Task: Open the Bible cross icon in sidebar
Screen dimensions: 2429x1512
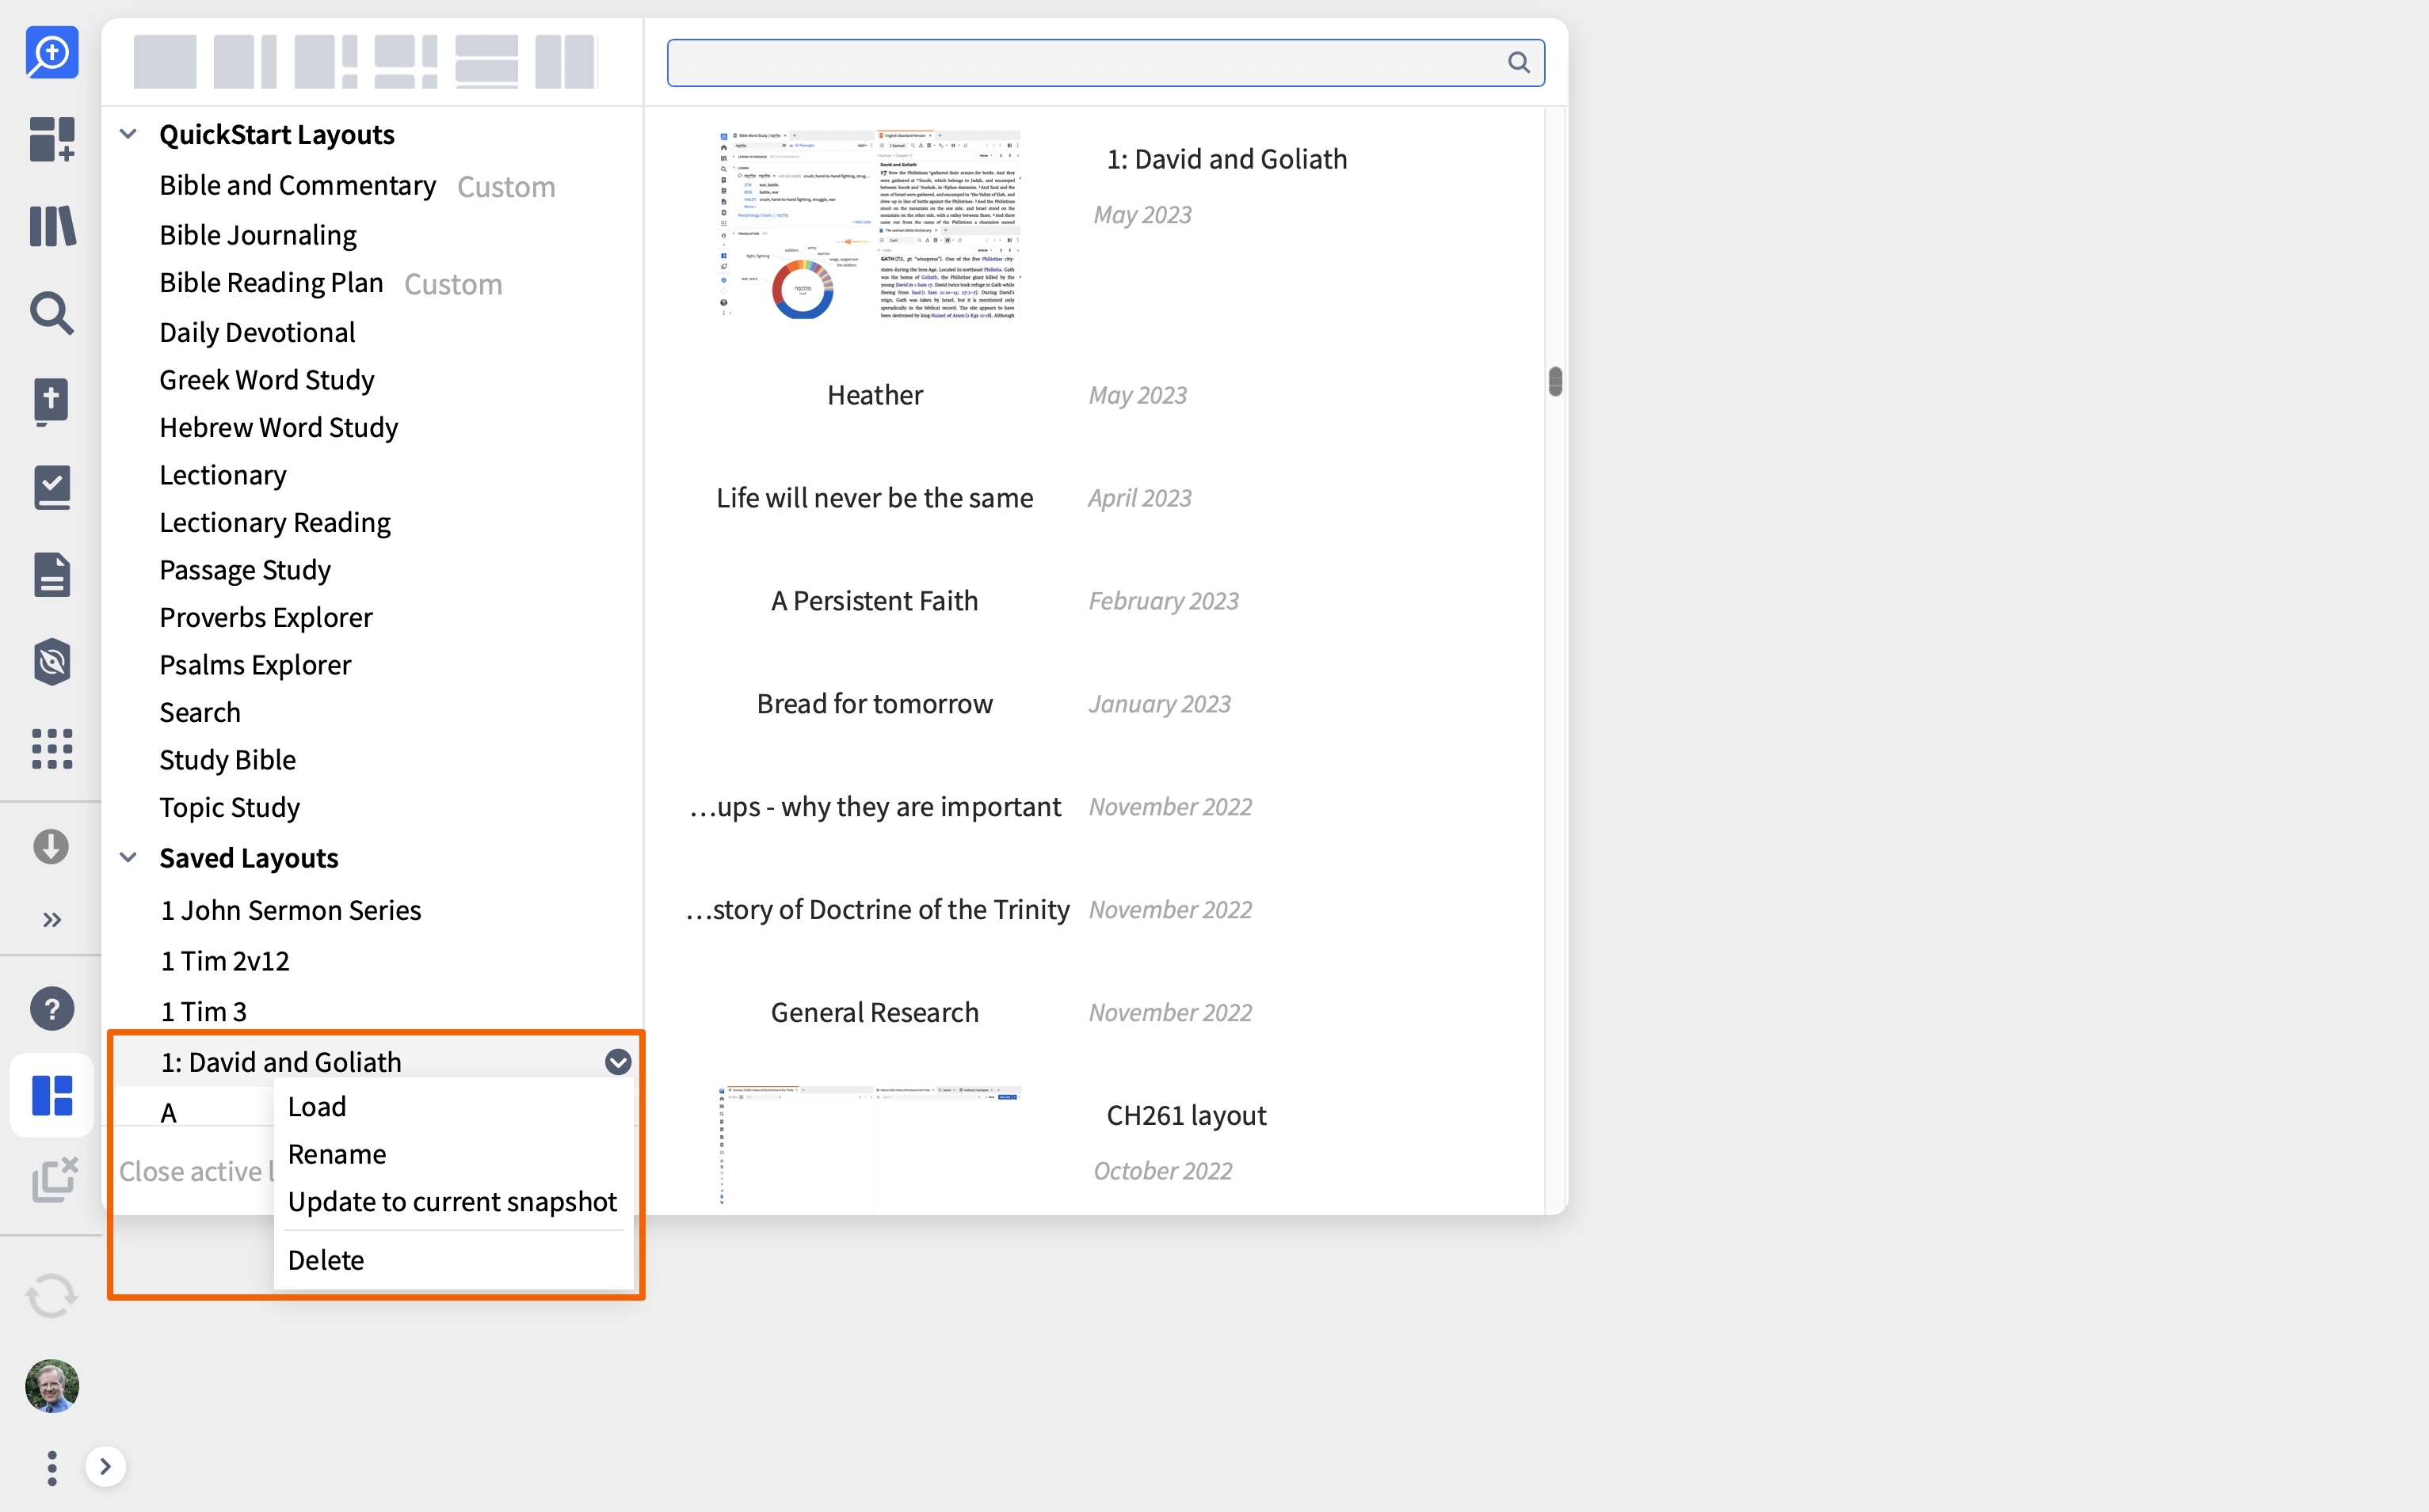Action: tap(52, 401)
